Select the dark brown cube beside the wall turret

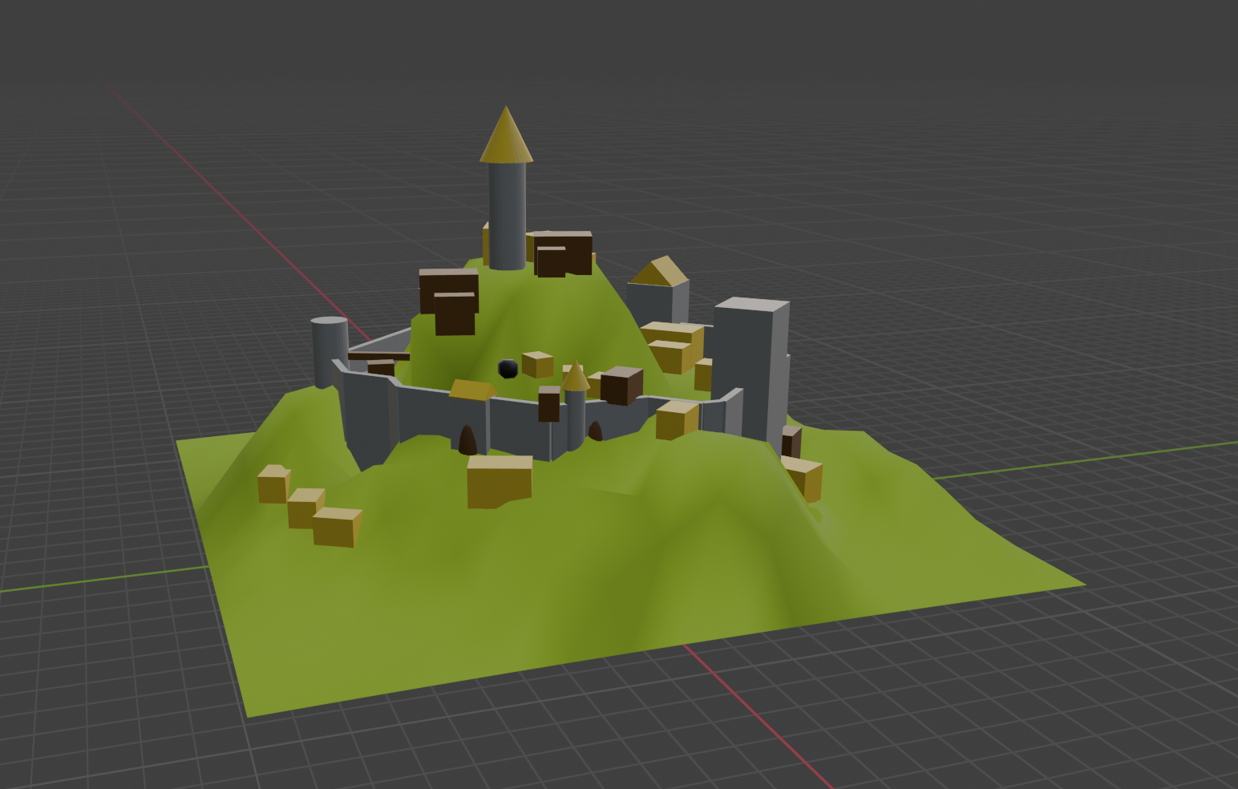coord(621,386)
